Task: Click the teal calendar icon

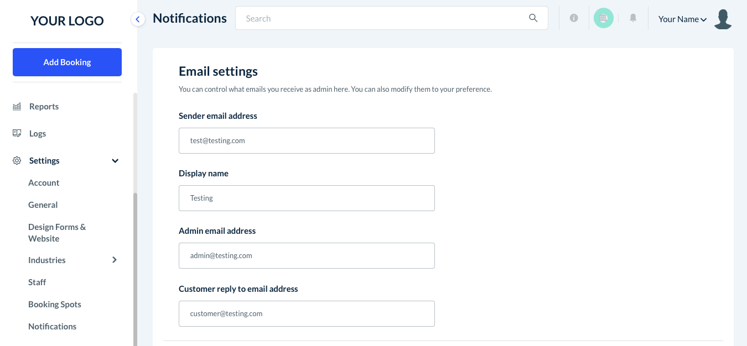Action: point(603,18)
